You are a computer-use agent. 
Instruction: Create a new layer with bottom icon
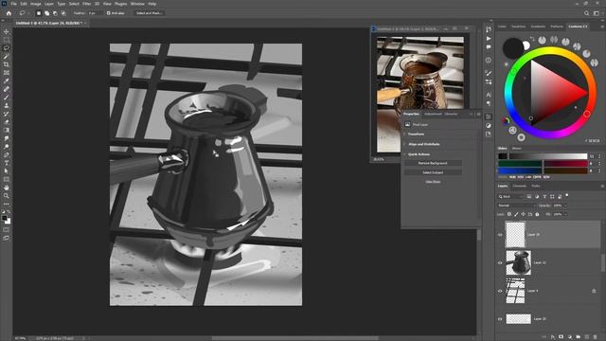(587, 337)
